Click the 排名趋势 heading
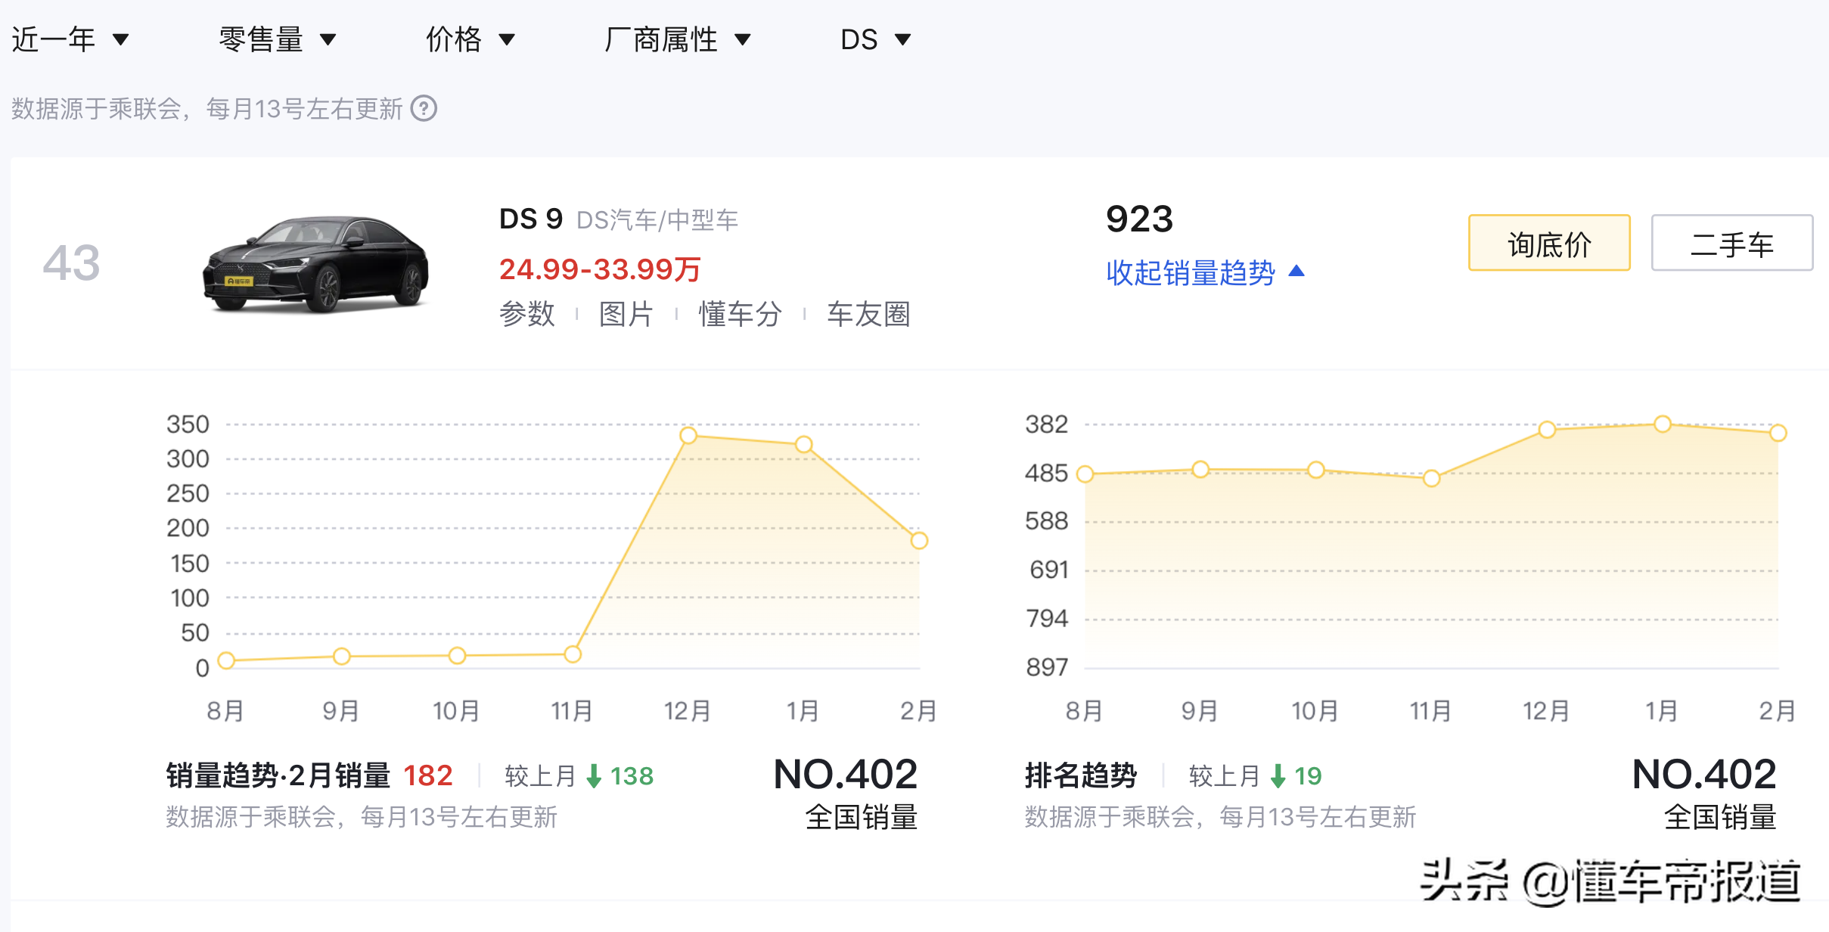 [1081, 775]
